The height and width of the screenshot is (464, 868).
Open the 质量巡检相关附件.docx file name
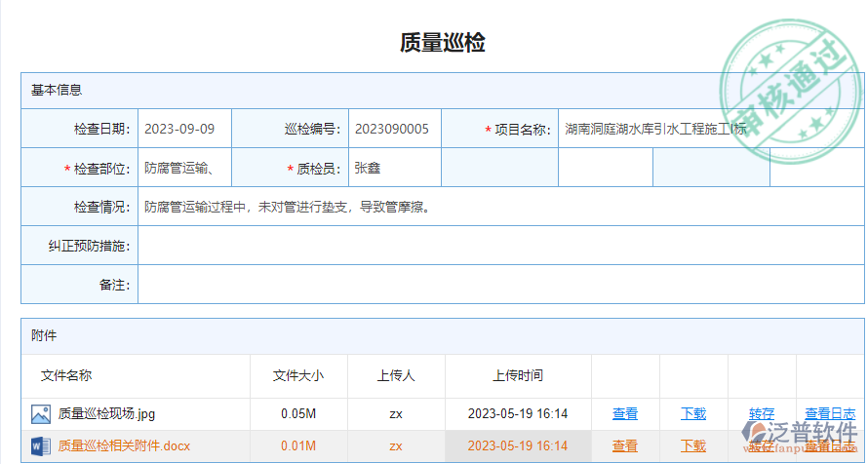[124, 446]
